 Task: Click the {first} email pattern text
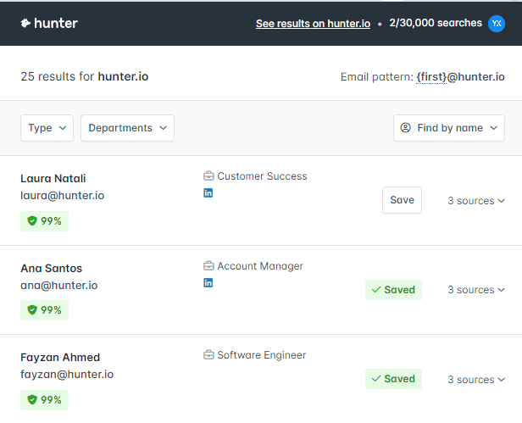pos(431,77)
